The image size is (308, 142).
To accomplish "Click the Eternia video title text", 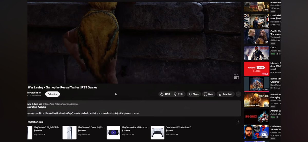I will [x=275, y=80].
